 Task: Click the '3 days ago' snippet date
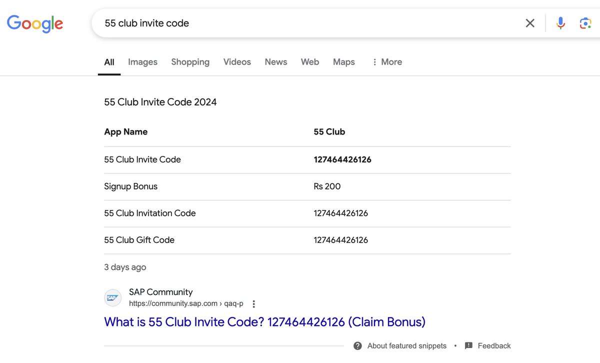125,267
